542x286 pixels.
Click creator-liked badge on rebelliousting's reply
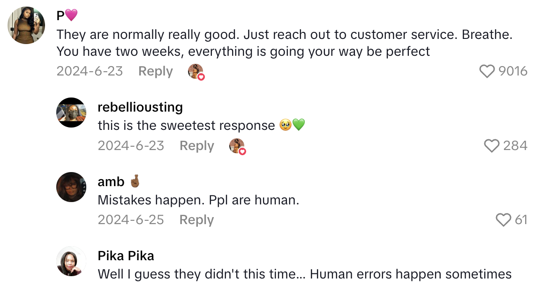pos(237,146)
